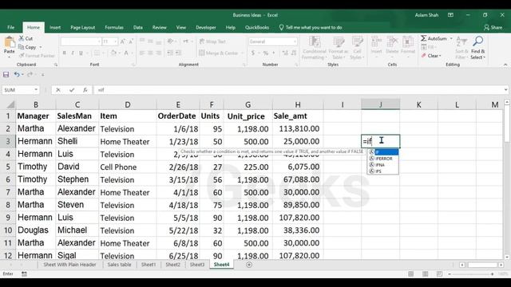Collapse the ribbon with the caret
The height and width of the screenshot is (287, 511).
(505, 65)
